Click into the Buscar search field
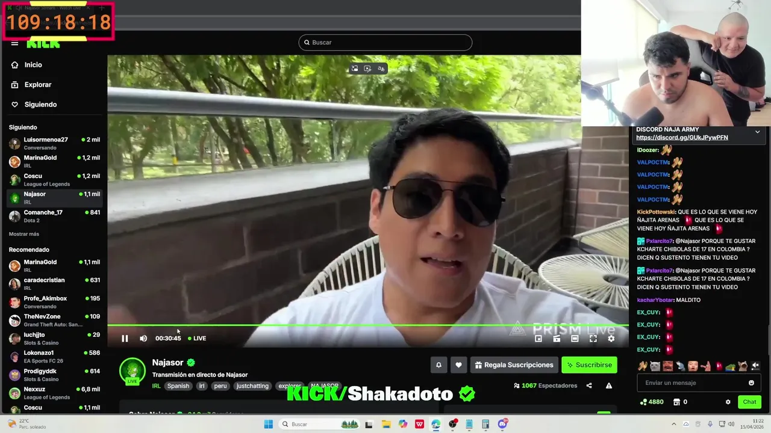The height and width of the screenshot is (433, 771). [x=385, y=43]
